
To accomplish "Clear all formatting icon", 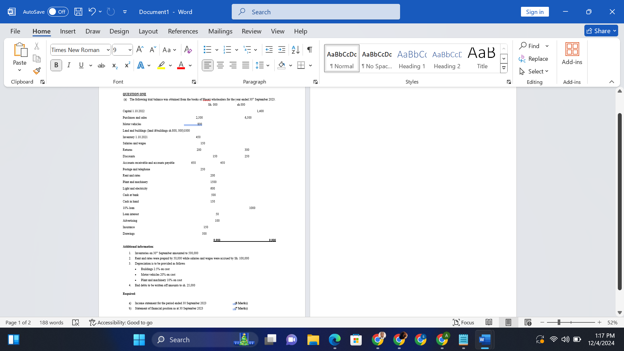I will (x=188, y=50).
